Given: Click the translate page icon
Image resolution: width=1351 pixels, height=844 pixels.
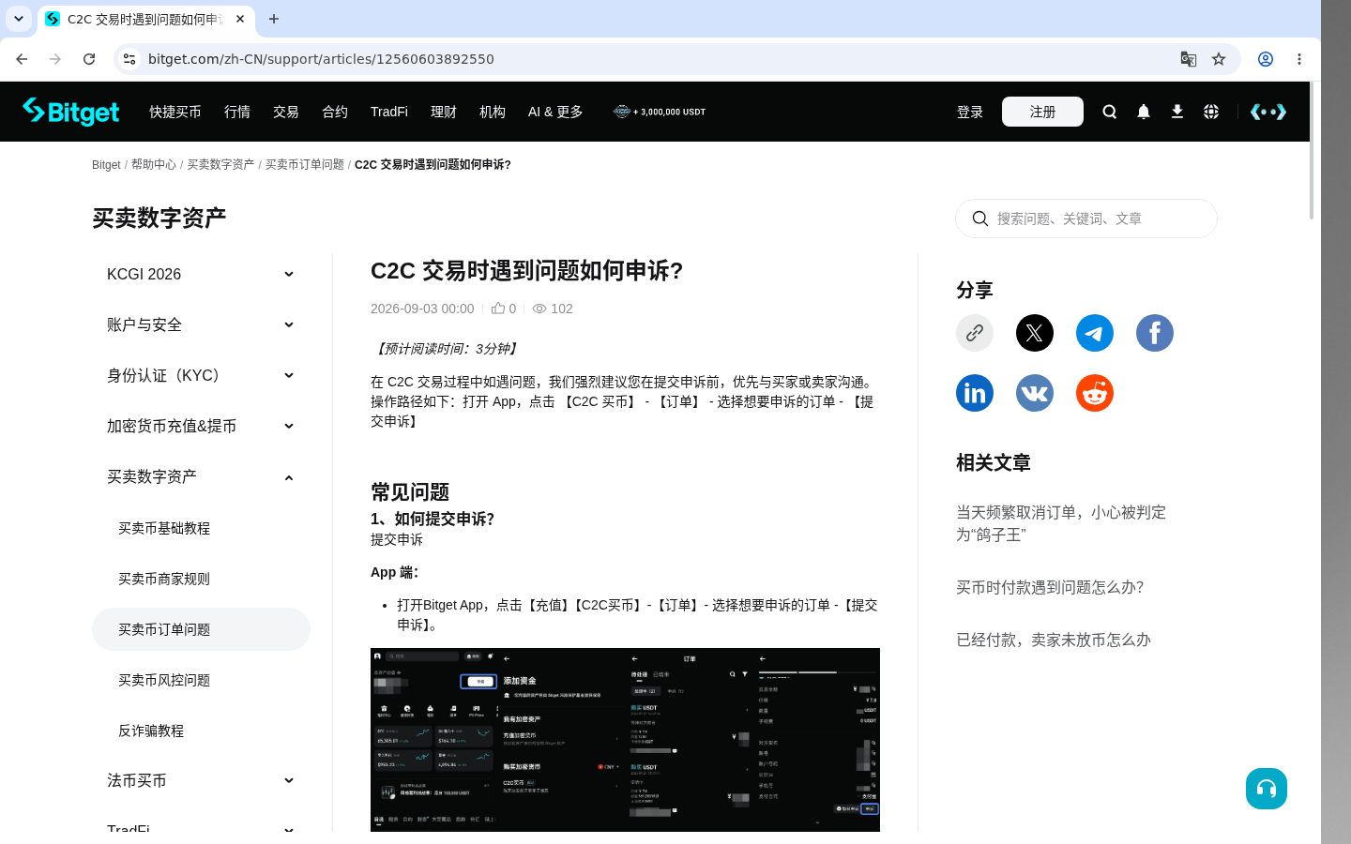Looking at the screenshot, I should pyautogui.click(x=1189, y=59).
